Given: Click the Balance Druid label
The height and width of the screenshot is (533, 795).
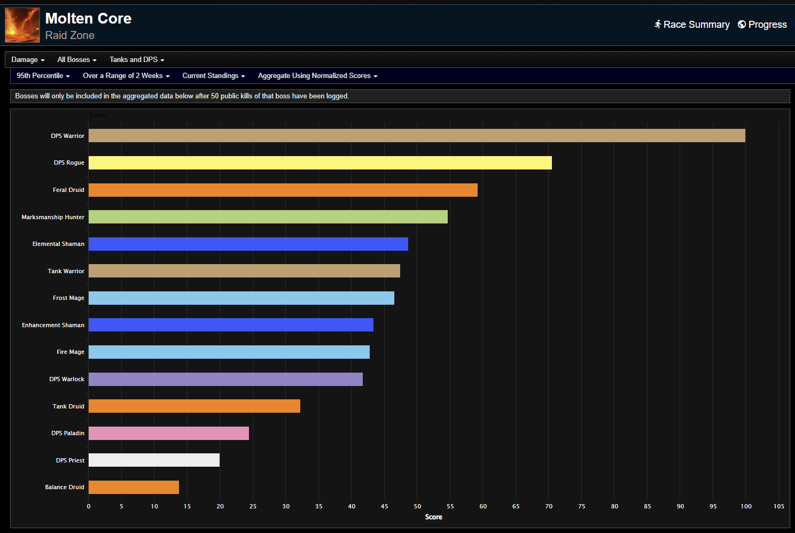Looking at the screenshot, I should 64,487.
